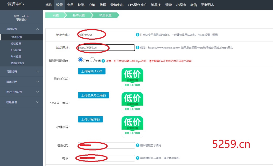
Task: Expand the 城市管理 sidebar section
Action: (x=22, y=82)
